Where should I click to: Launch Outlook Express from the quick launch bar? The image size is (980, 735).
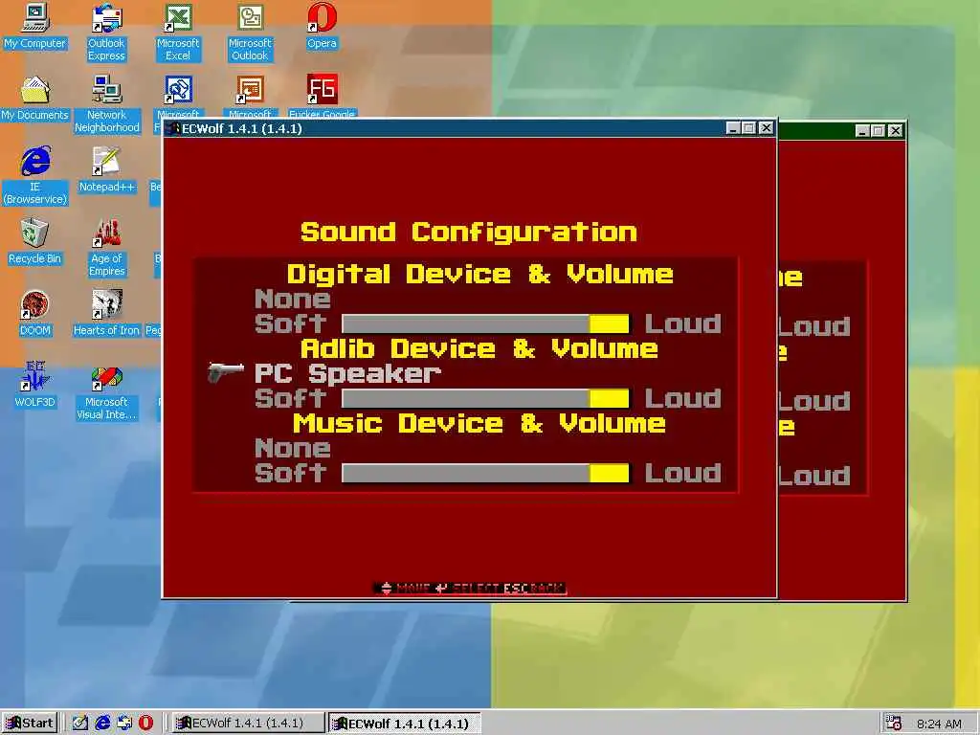(x=124, y=723)
